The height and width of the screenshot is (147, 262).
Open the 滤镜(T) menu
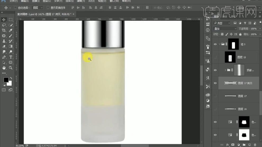click(x=81, y=1)
